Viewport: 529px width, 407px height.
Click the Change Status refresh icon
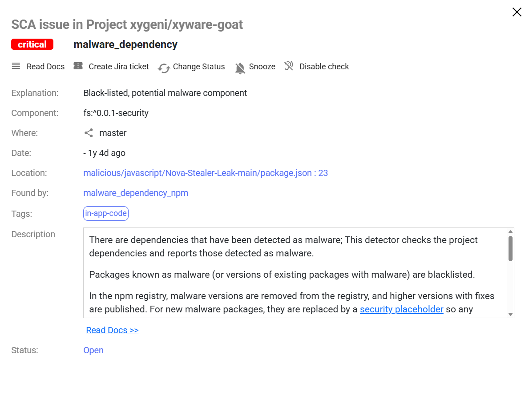(164, 68)
